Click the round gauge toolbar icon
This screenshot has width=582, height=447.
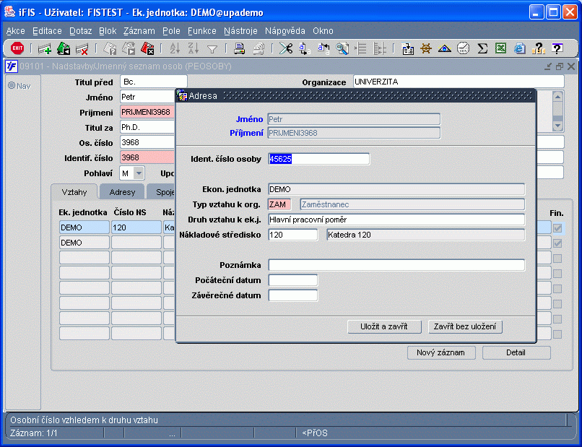(464, 48)
